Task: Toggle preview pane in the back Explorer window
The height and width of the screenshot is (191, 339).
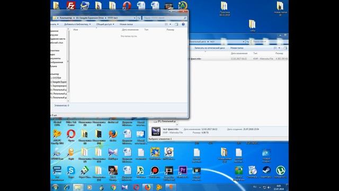Action: point(286,48)
